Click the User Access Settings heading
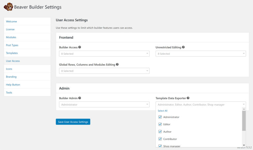The width and height of the screenshot is (253, 150). pyautogui.click(x=72, y=20)
